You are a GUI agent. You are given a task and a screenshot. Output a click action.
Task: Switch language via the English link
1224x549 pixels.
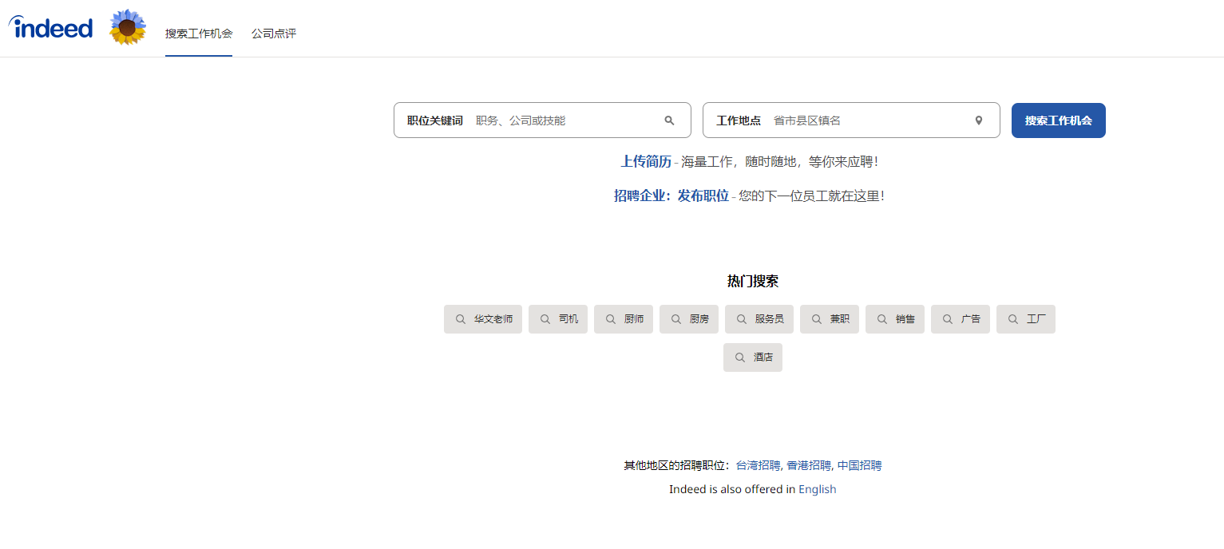coord(817,489)
